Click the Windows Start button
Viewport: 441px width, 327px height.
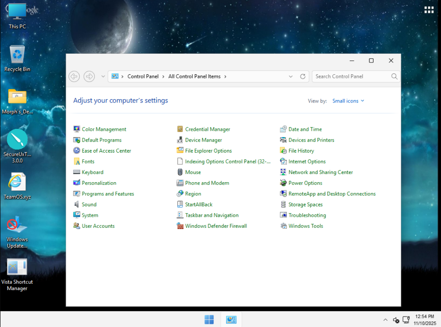tap(209, 320)
